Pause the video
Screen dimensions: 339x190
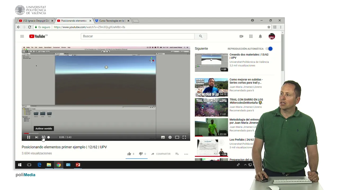click(x=29, y=137)
